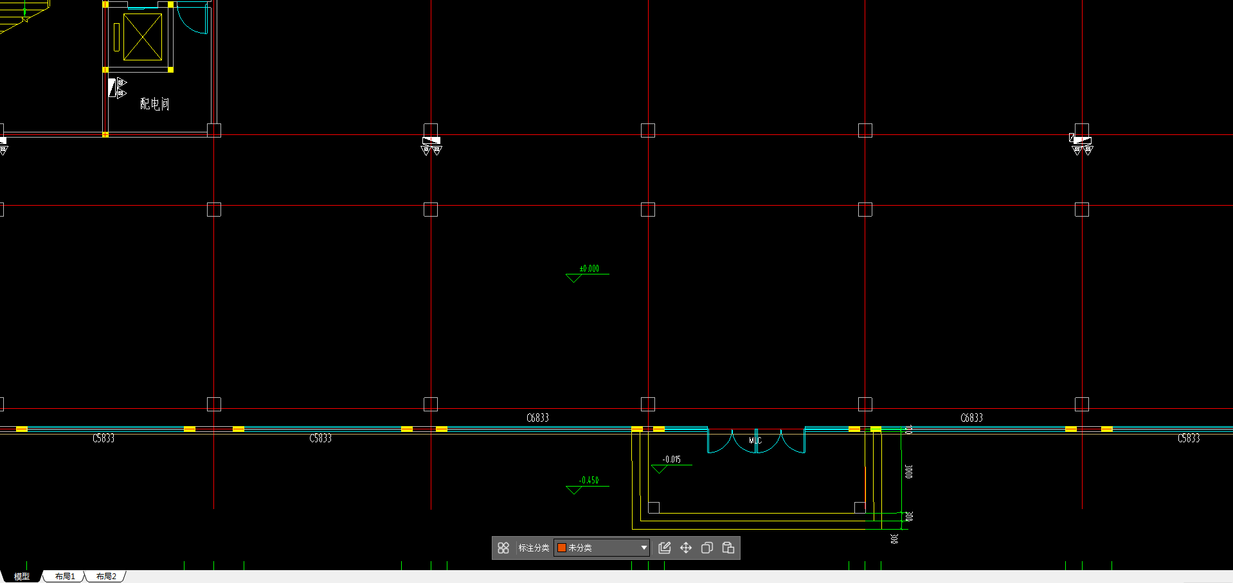Image resolution: width=1233 pixels, height=583 pixels.
Task: Click the copy annotation icon
Action: [x=707, y=548]
